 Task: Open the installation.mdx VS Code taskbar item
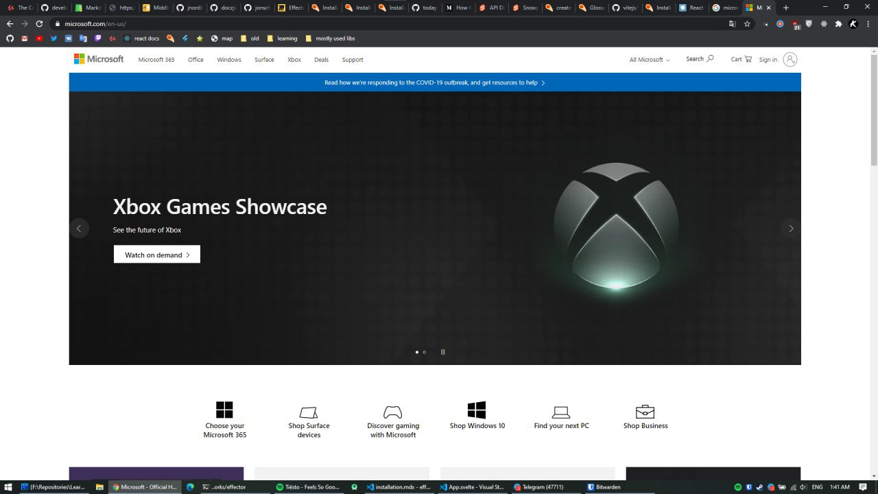[399, 487]
